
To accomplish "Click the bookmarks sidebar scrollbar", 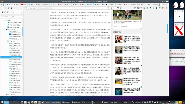I will click(x=23, y=31).
